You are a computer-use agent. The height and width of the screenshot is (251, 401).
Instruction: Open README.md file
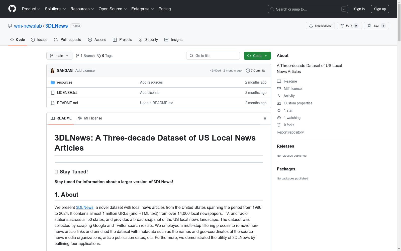click(67, 103)
